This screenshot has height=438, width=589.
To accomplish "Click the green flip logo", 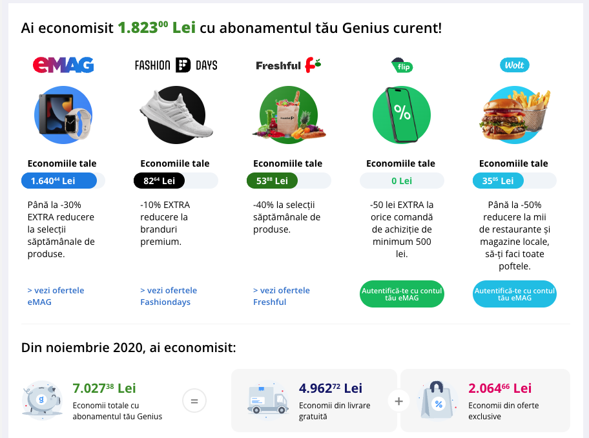I will click(x=402, y=65).
